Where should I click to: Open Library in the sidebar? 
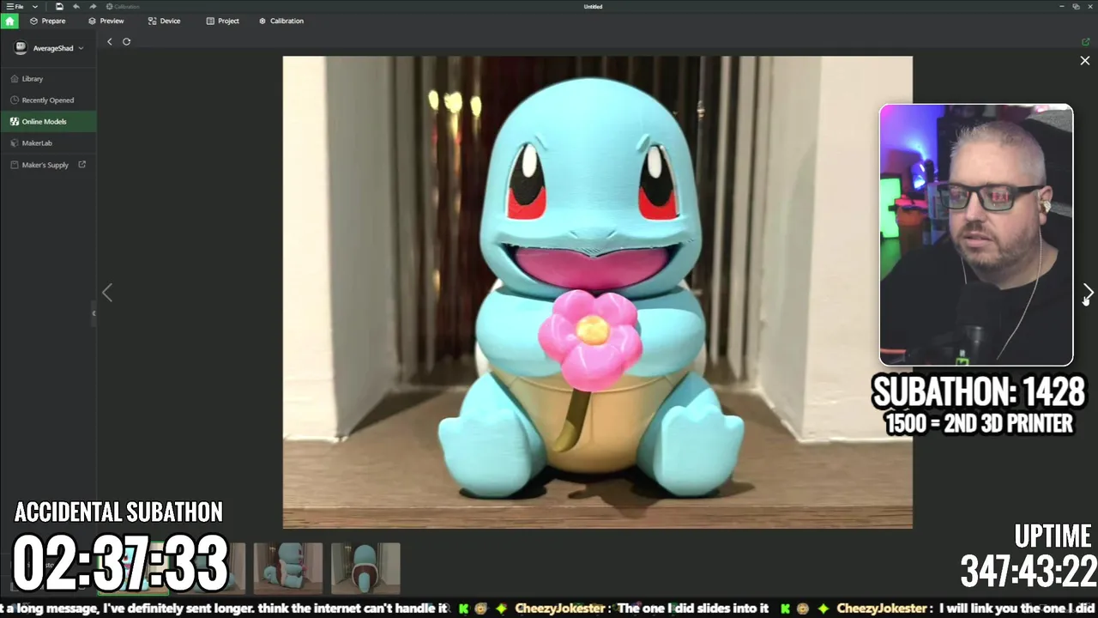pos(48,78)
